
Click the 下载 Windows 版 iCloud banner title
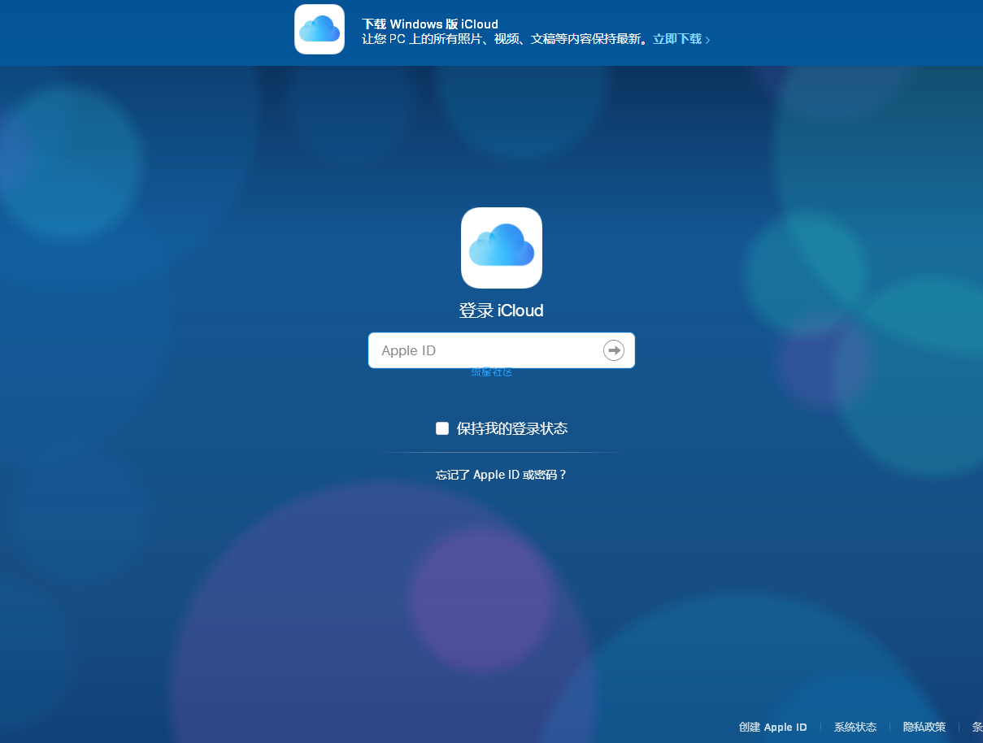tap(430, 24)
